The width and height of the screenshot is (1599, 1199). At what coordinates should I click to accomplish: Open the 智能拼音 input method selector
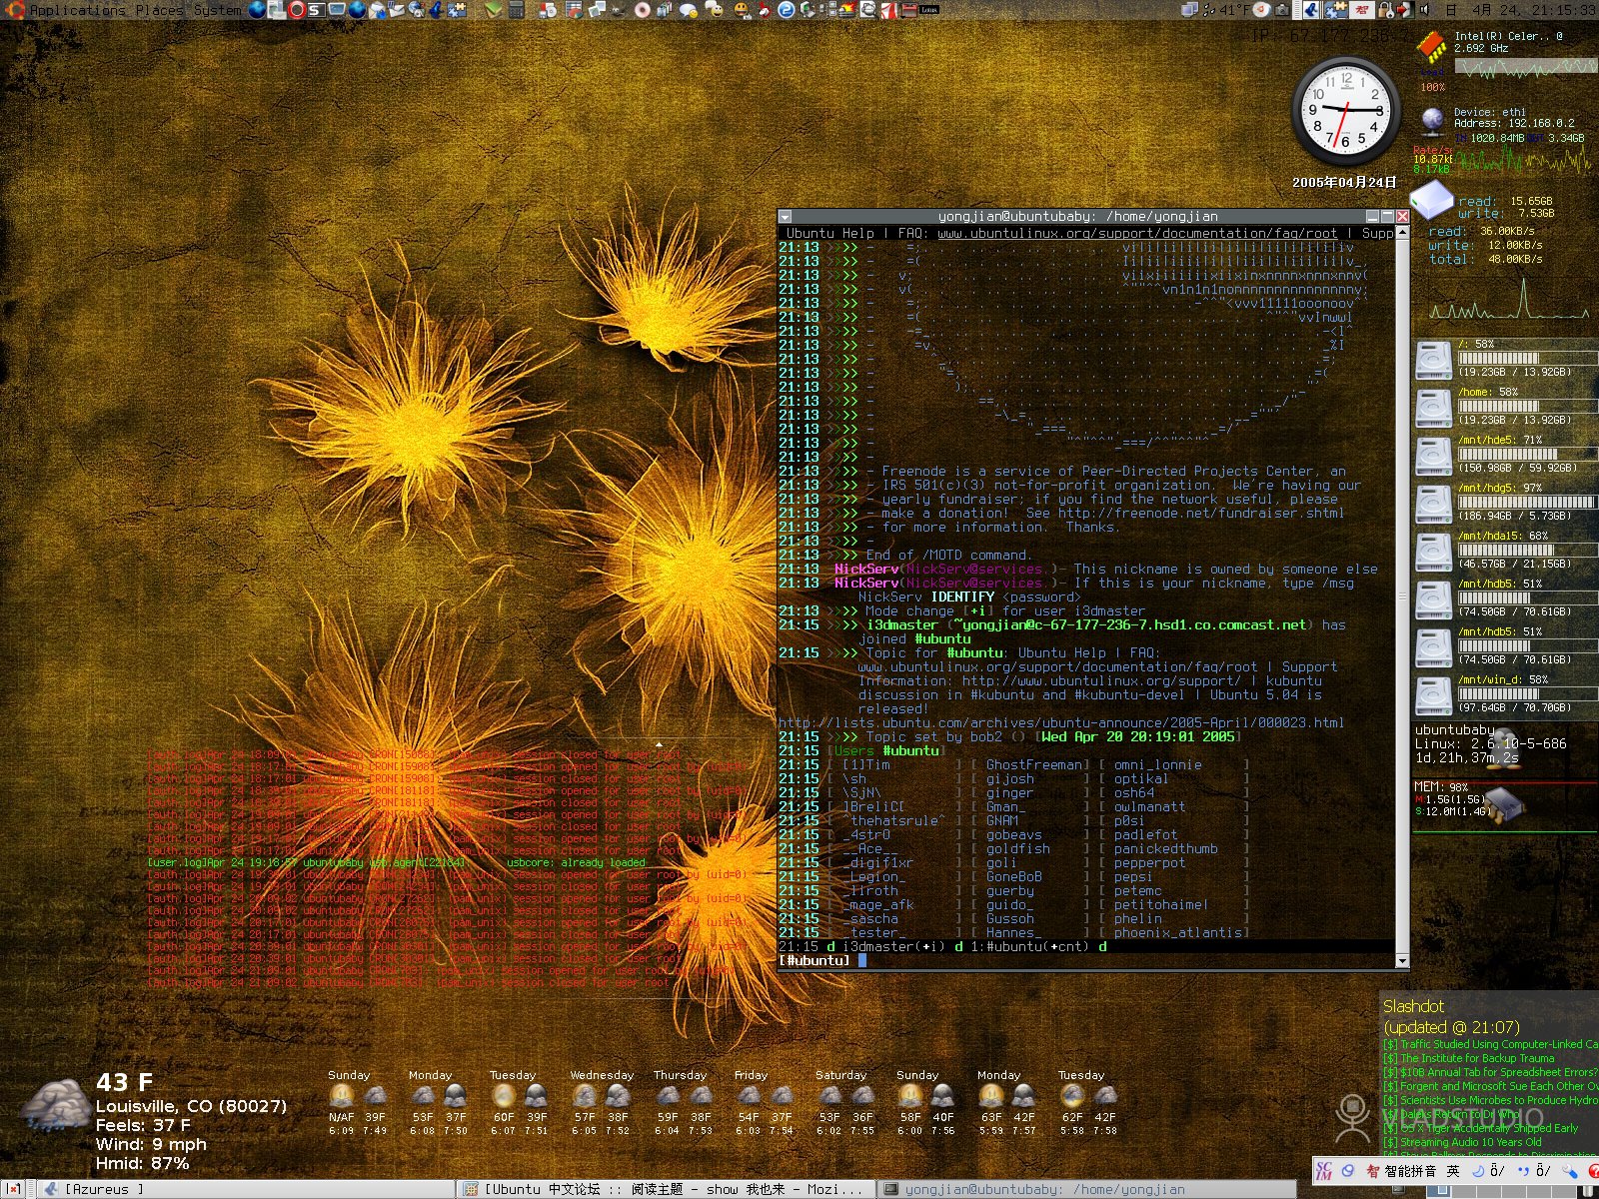1401,1171
